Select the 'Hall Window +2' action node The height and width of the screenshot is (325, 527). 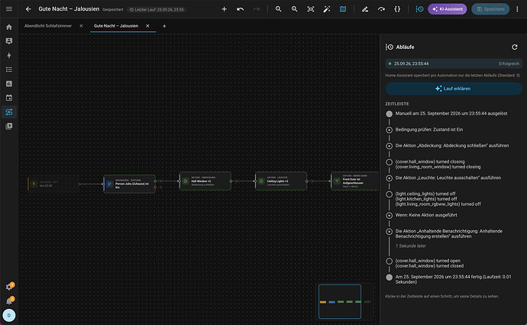tap(205, 181)
